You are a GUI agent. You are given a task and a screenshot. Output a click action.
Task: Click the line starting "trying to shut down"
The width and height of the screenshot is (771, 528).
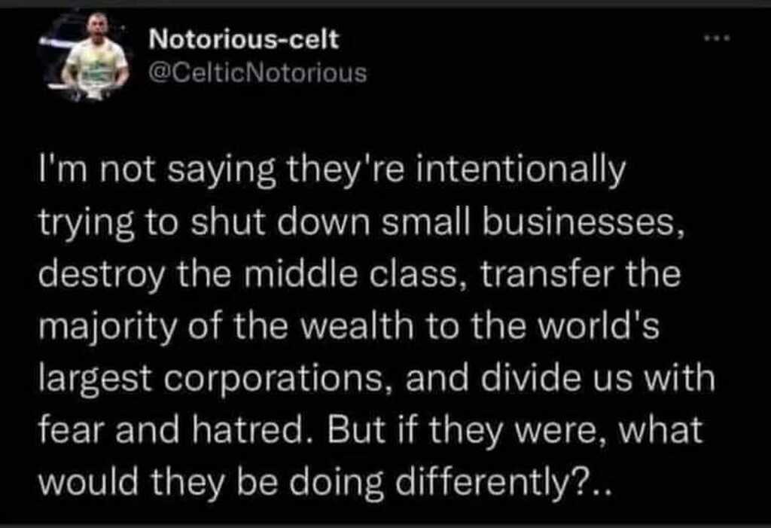(361, 224)
